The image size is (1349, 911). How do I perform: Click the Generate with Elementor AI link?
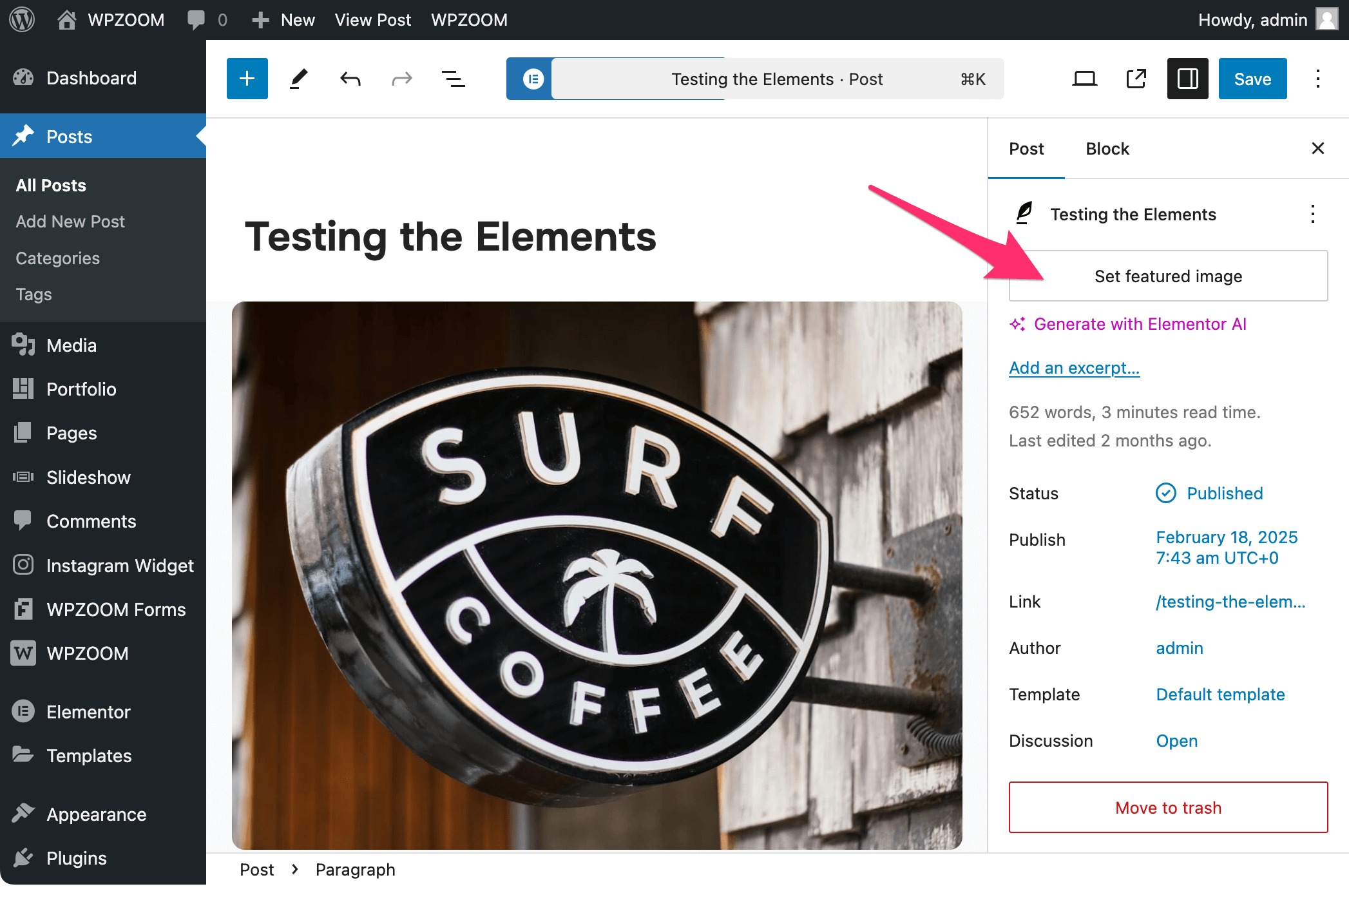1139,324
